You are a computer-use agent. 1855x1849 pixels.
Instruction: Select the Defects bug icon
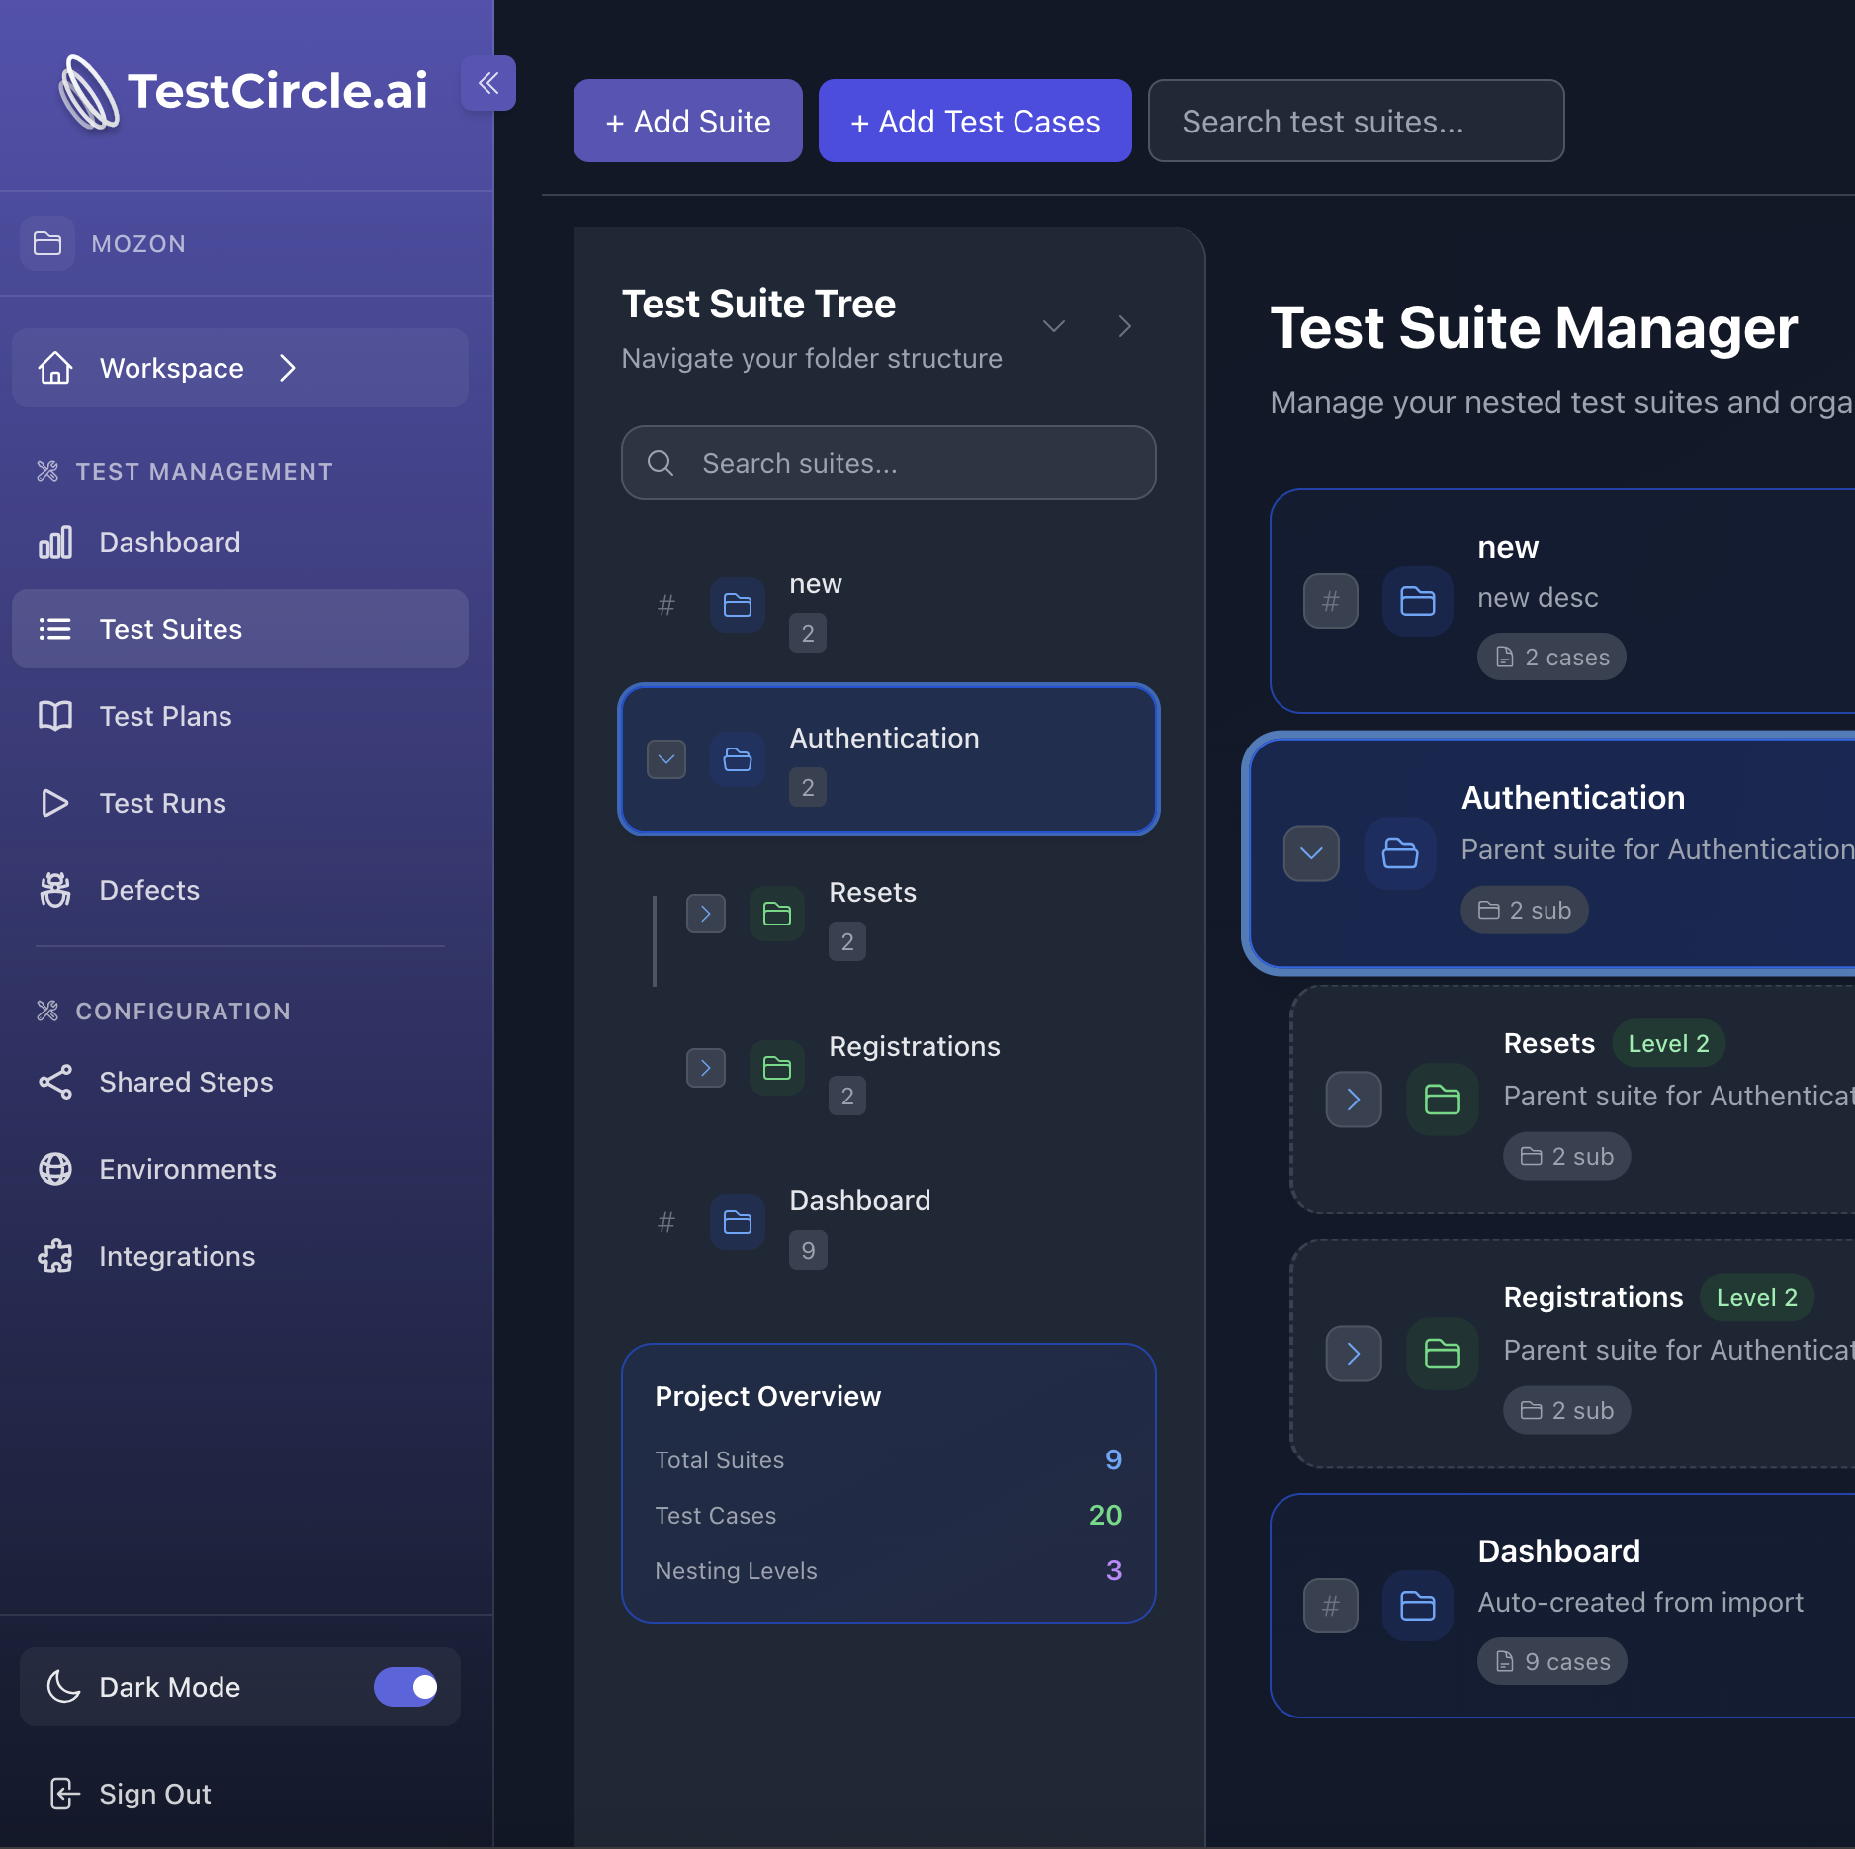tap(56, 889)
